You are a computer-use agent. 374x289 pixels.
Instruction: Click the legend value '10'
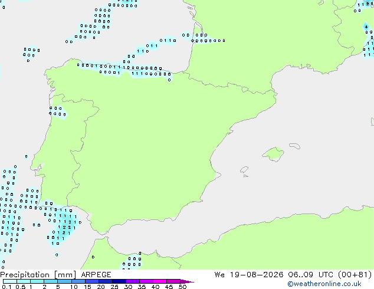[74, 287]
